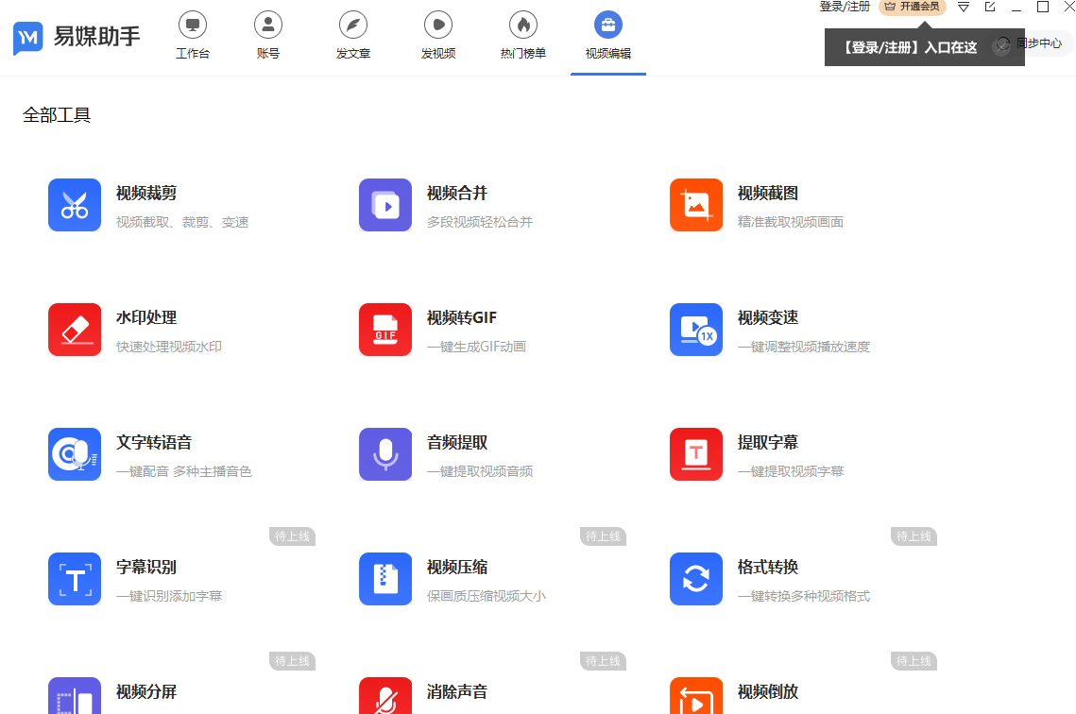Click the 登录/注册 login link
This screenshot has width=1076, height=714.
[844, 8]
